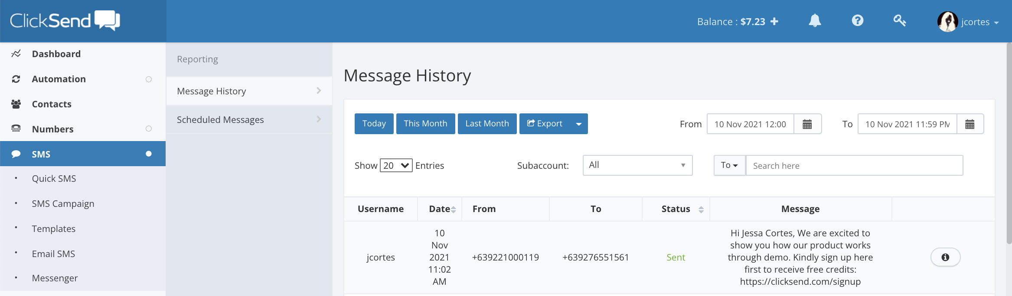Click the Balance $7.23 amount
The height and width of the screenshot is (296, 1012).
(753, 22)
